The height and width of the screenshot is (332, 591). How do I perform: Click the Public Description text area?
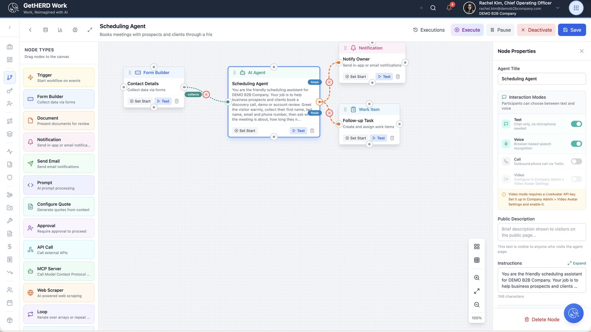pos(542,232)
